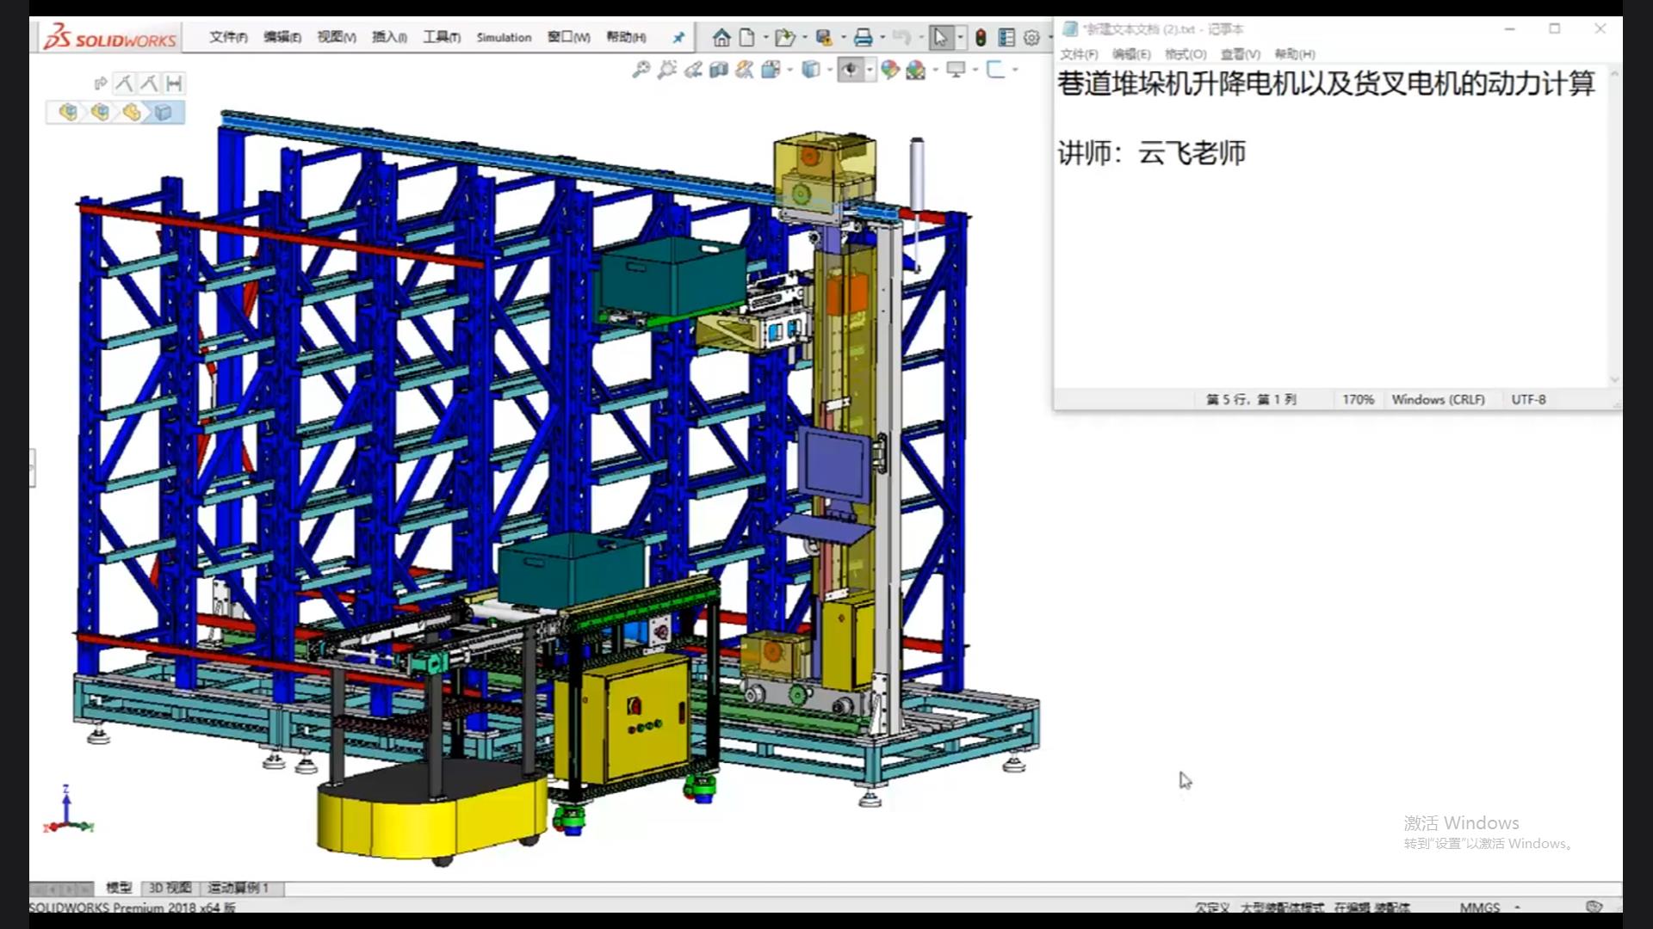This screenshot has height=929, width=1653.
Task: Create a new document with New icon
Action: [747, 38]
